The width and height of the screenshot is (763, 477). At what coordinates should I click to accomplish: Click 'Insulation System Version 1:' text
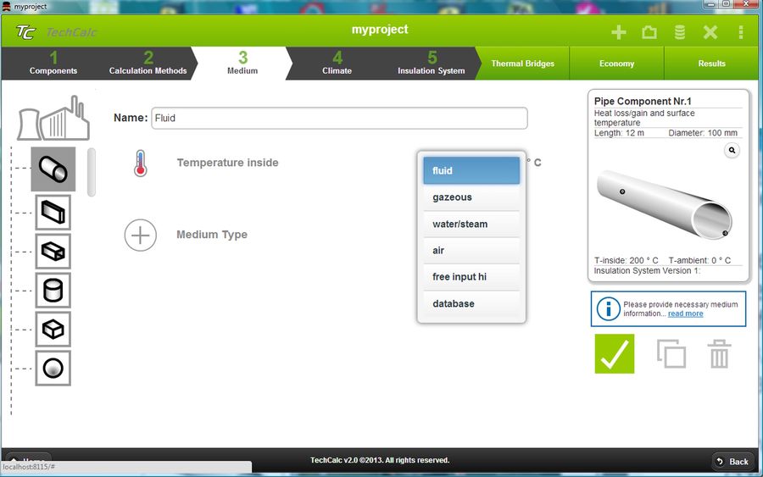pyautogui.click(x=647, y=271)
